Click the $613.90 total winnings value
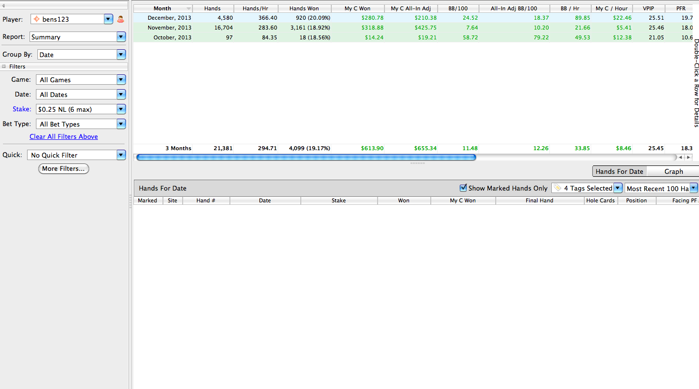The height and width of the screenshot is (389, 699). pos(372,148)
